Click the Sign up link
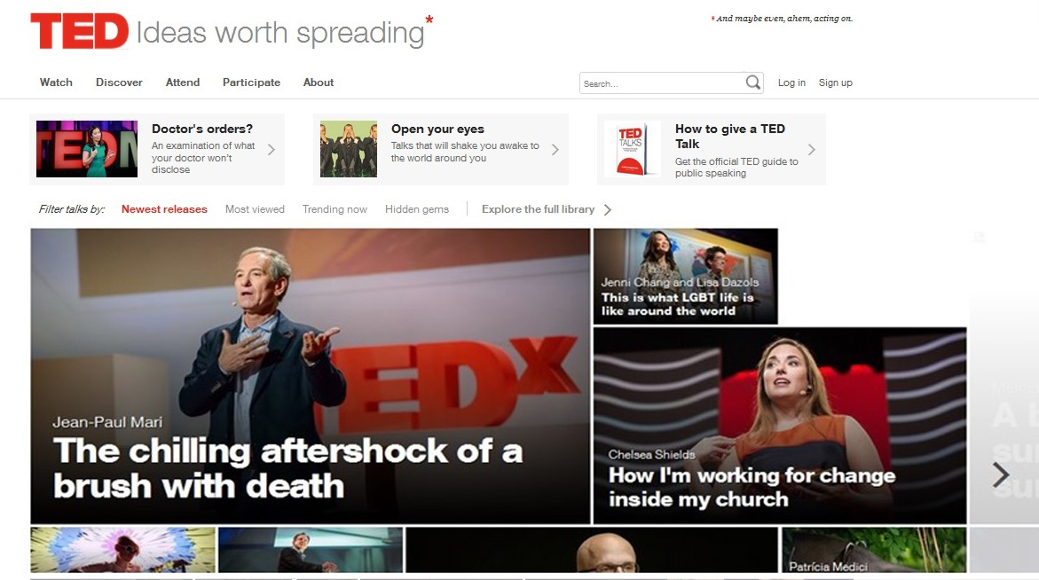 click(836, 82)
